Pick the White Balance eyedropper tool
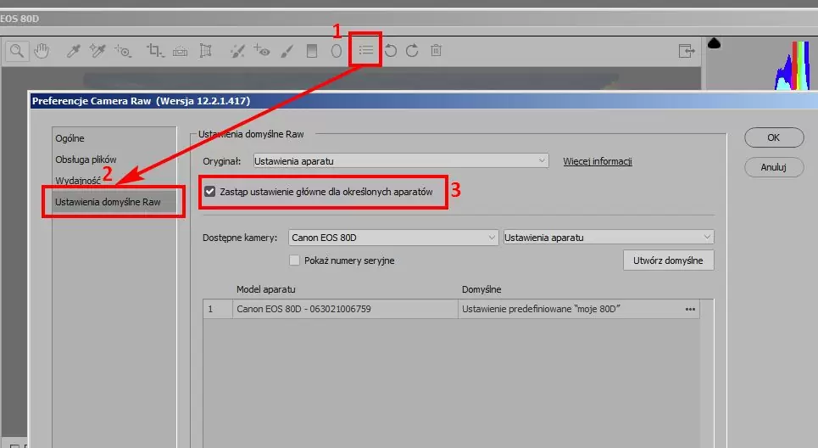 click(73, 51)
